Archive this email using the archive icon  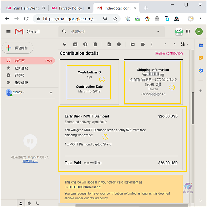(x=75, y=45)
